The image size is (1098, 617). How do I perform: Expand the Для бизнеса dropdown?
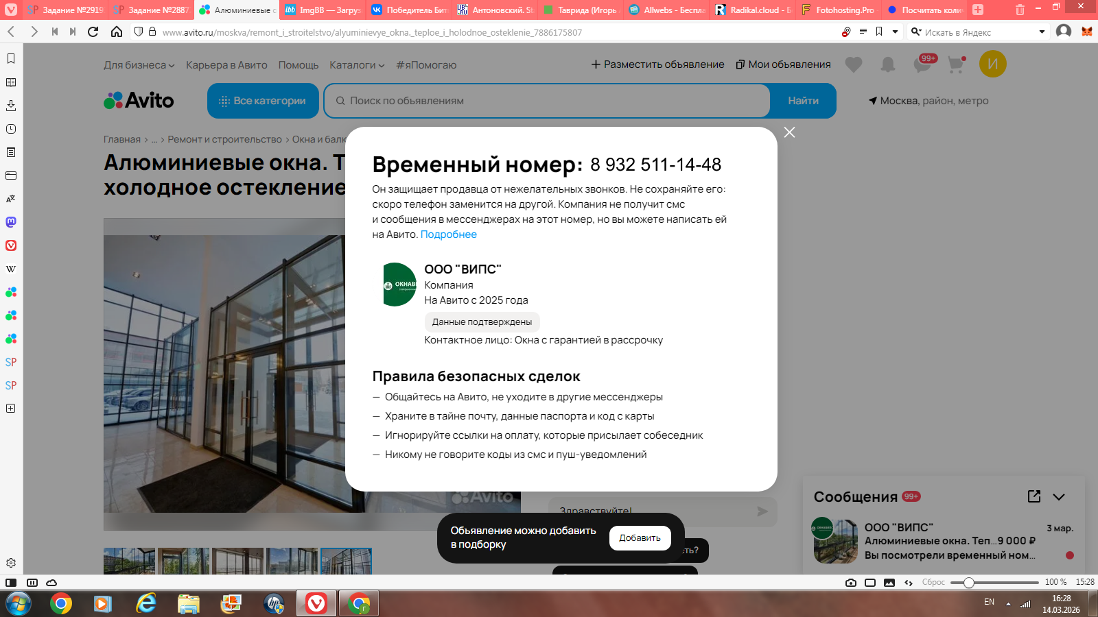click(x=139, y=65)
